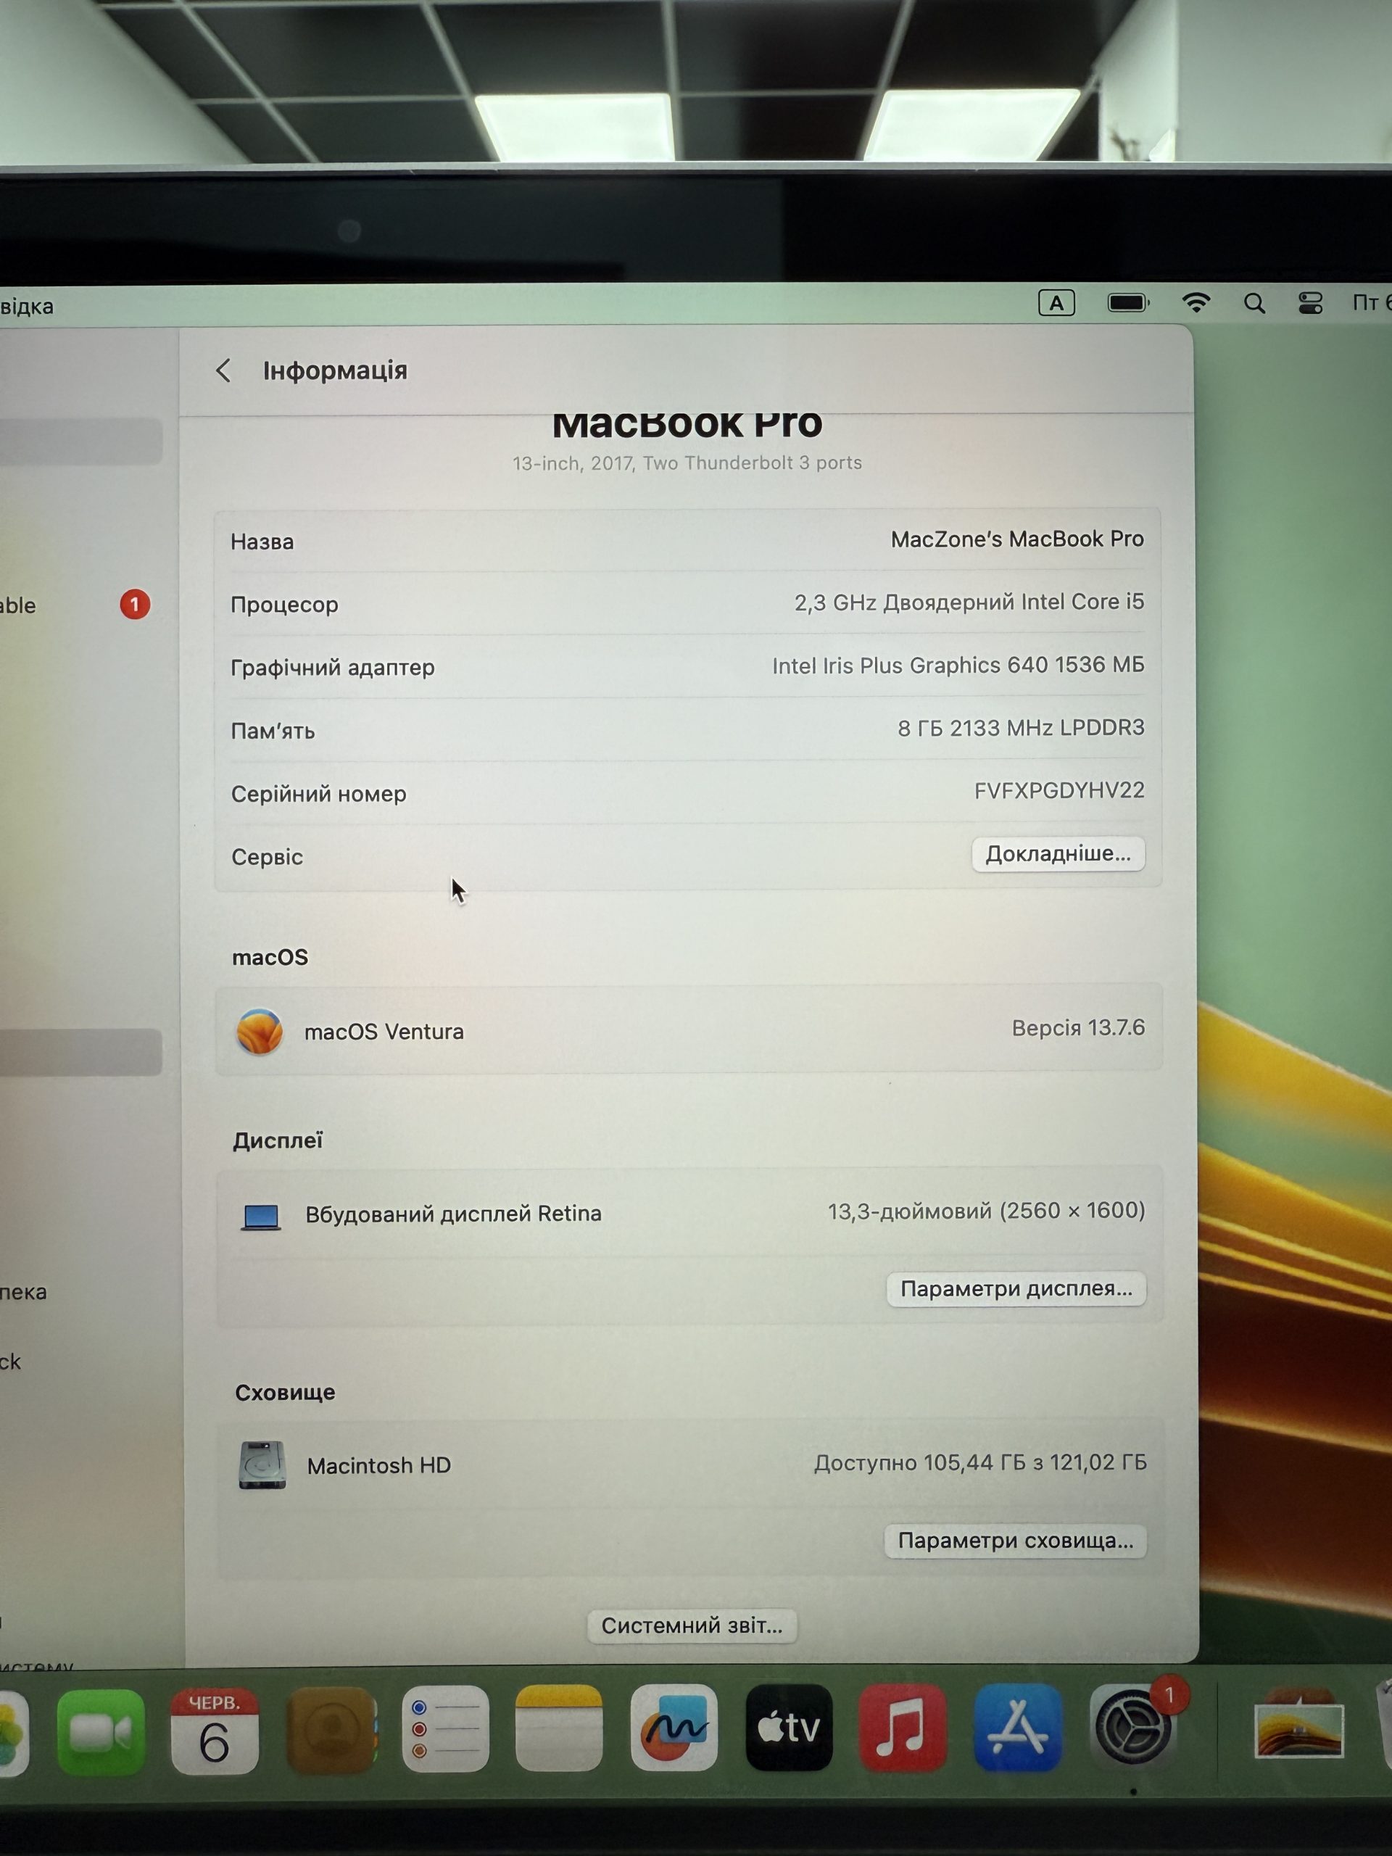Screen dimensions: 1392x1856
Task: Open FaceTime from the Dock
Action: [x=100, y=1733]
